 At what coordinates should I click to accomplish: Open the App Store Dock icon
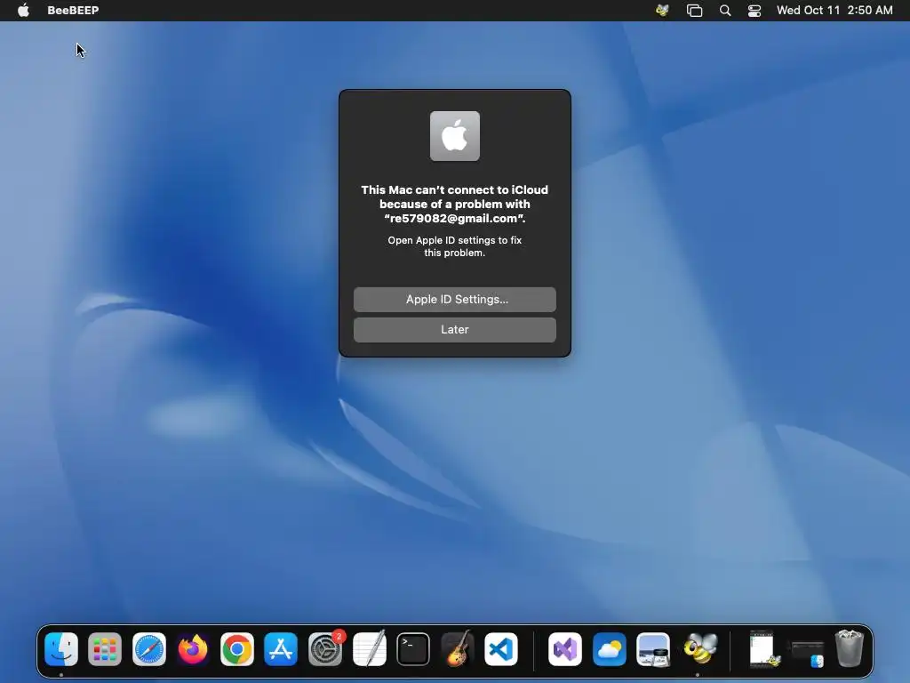[x=281, y=648]
